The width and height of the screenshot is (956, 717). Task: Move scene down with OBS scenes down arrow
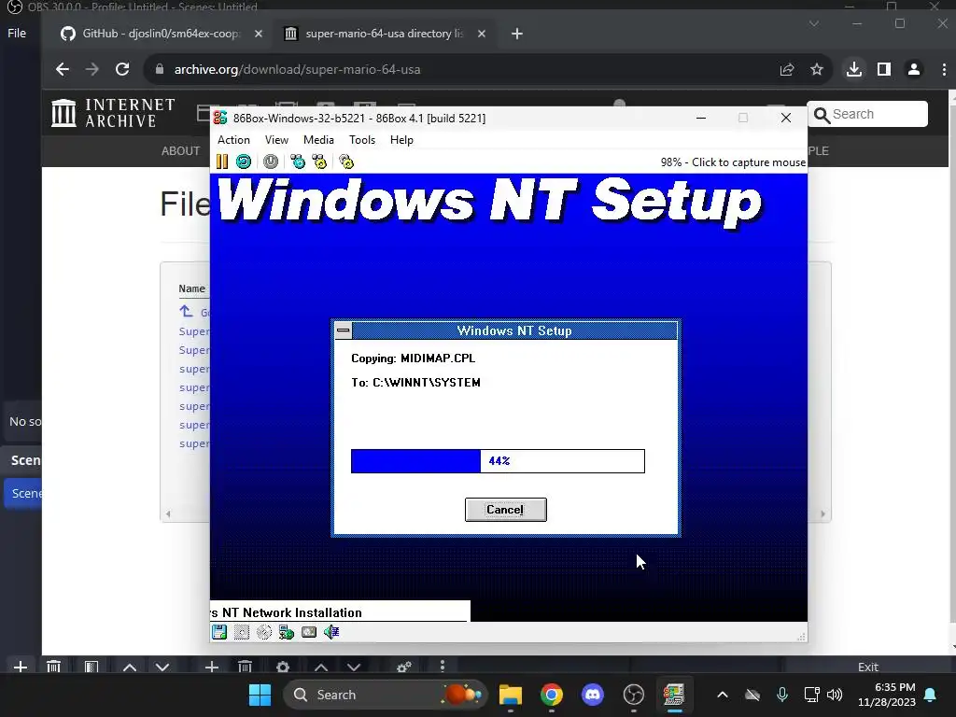162,667
